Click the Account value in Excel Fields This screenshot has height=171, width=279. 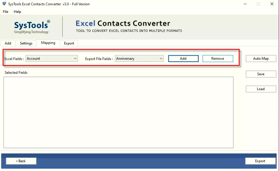tap(34, 59)
